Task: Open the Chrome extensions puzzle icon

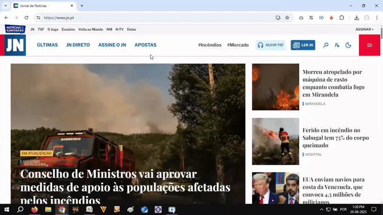Action: (x=342, y=18)
